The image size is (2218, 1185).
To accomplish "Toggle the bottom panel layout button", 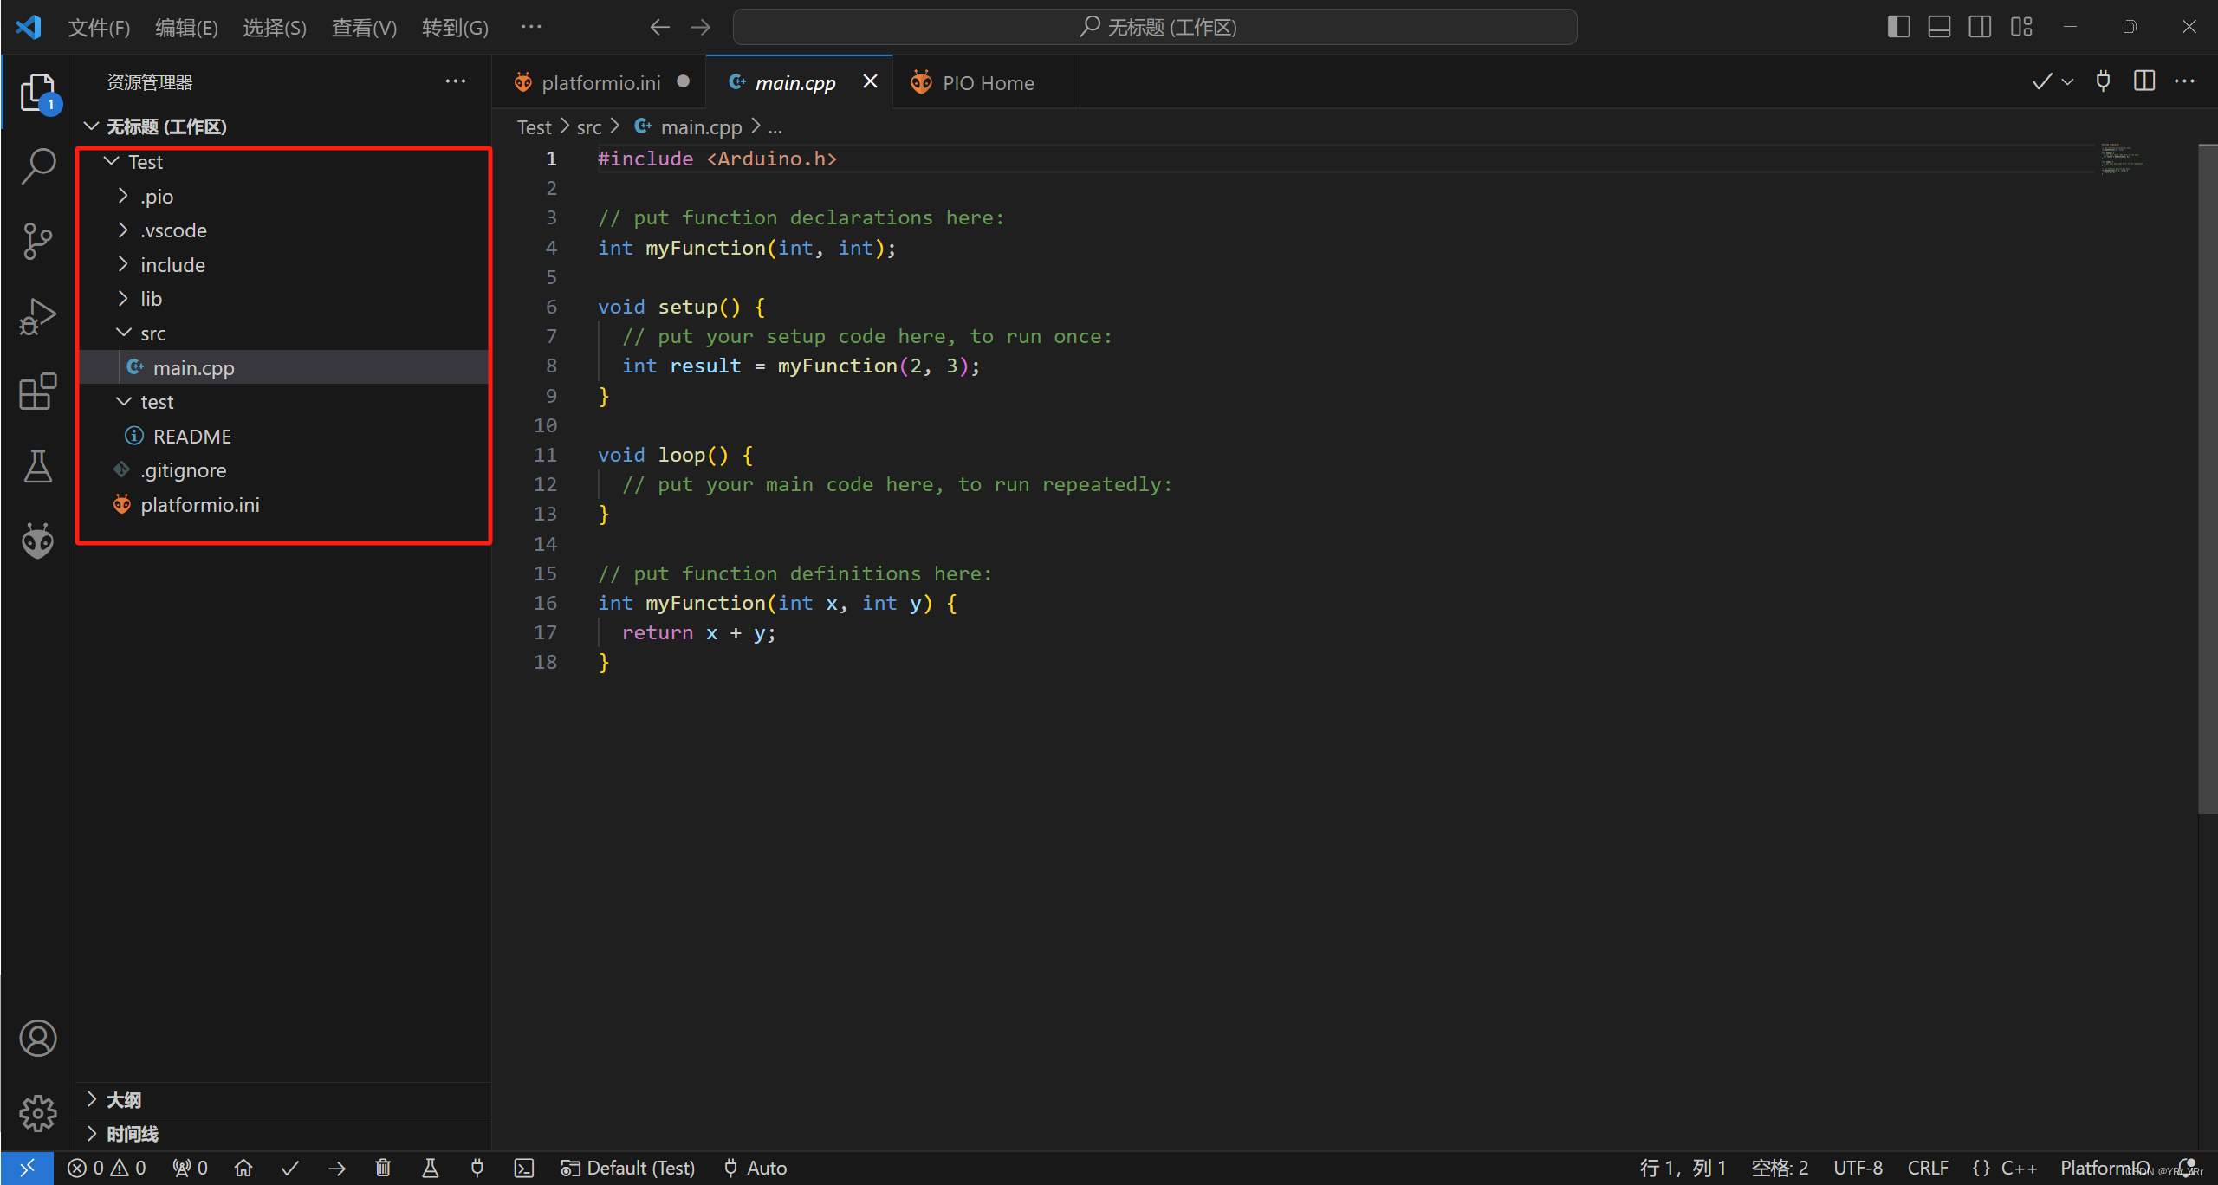I will click(x=1939, y=27).
